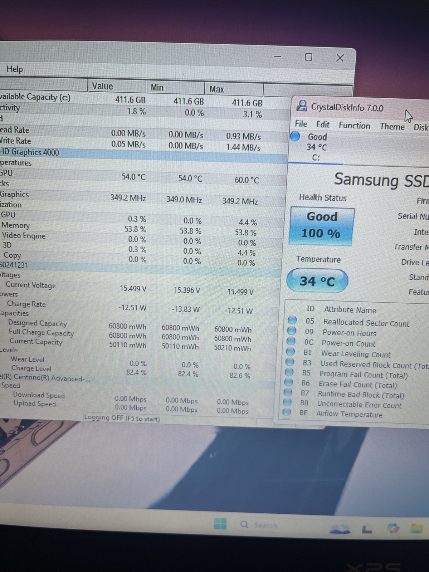429x572 pixels.
Task: Click the 1.44 MB/s max write rate value
Action: tap(243, 147)
